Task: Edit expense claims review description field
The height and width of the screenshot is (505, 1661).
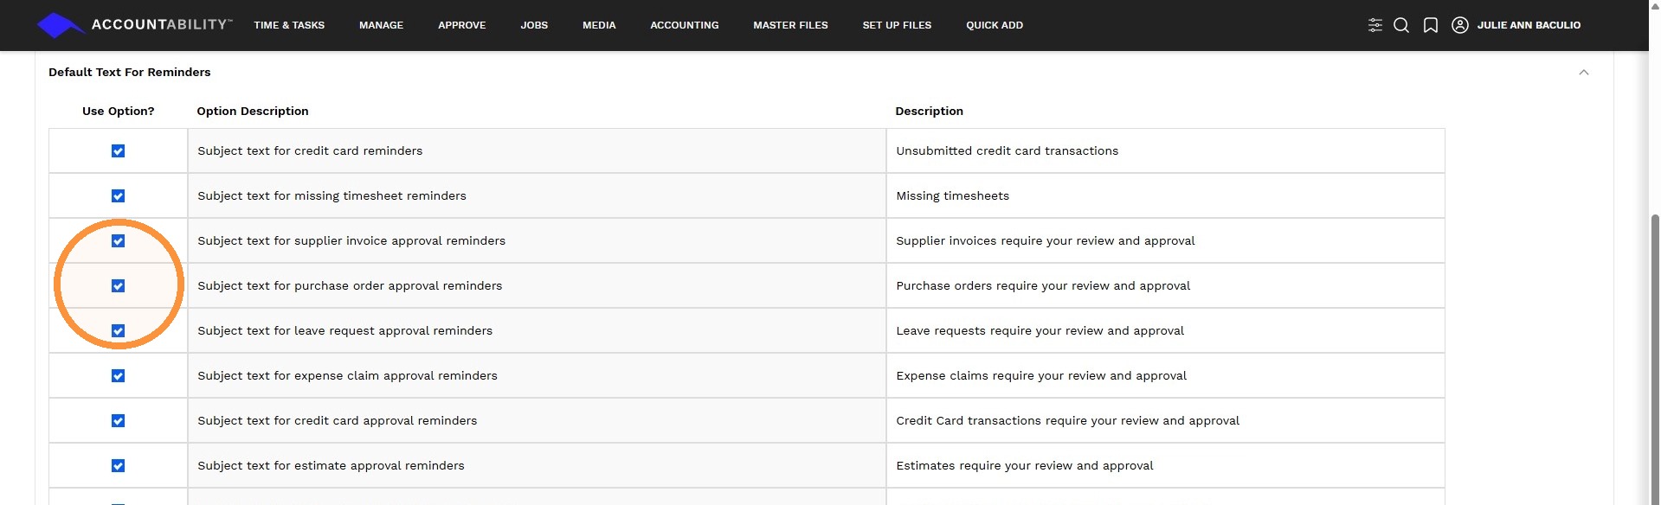Action: pos(1166,375)
